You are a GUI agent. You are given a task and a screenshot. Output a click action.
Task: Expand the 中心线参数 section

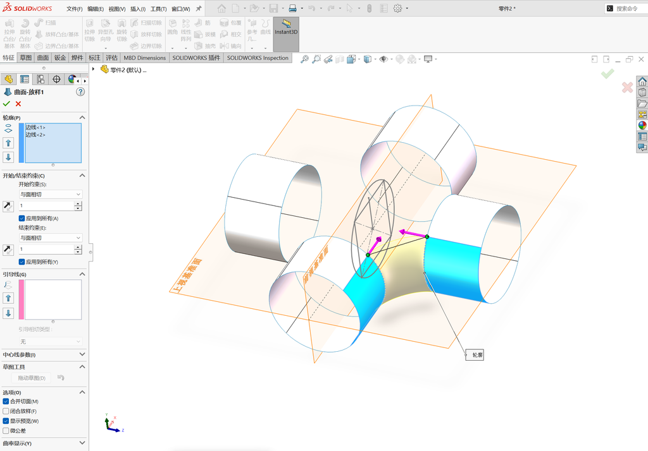[x=44, y=354]
